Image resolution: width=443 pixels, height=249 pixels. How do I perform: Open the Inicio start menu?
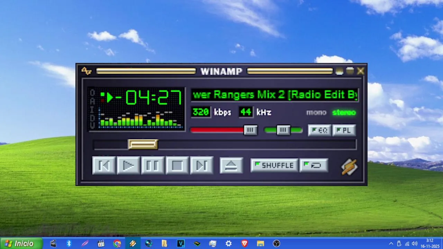click(21, 243)
